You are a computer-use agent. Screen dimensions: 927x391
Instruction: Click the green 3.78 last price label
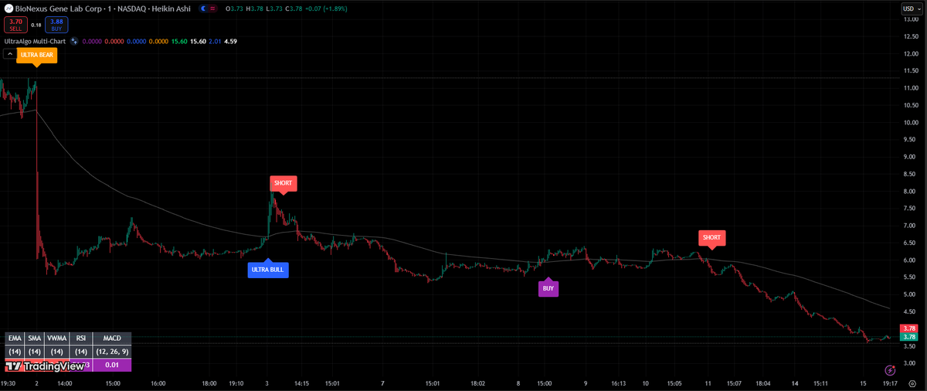pyautogui.click(x=909, y=337)
